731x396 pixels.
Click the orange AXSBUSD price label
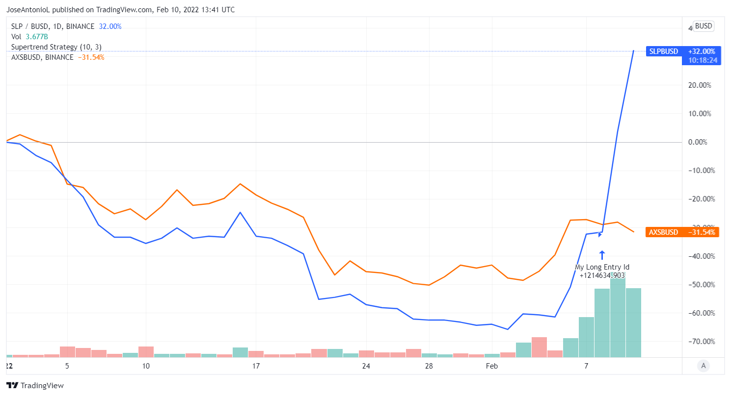[663, 232]
